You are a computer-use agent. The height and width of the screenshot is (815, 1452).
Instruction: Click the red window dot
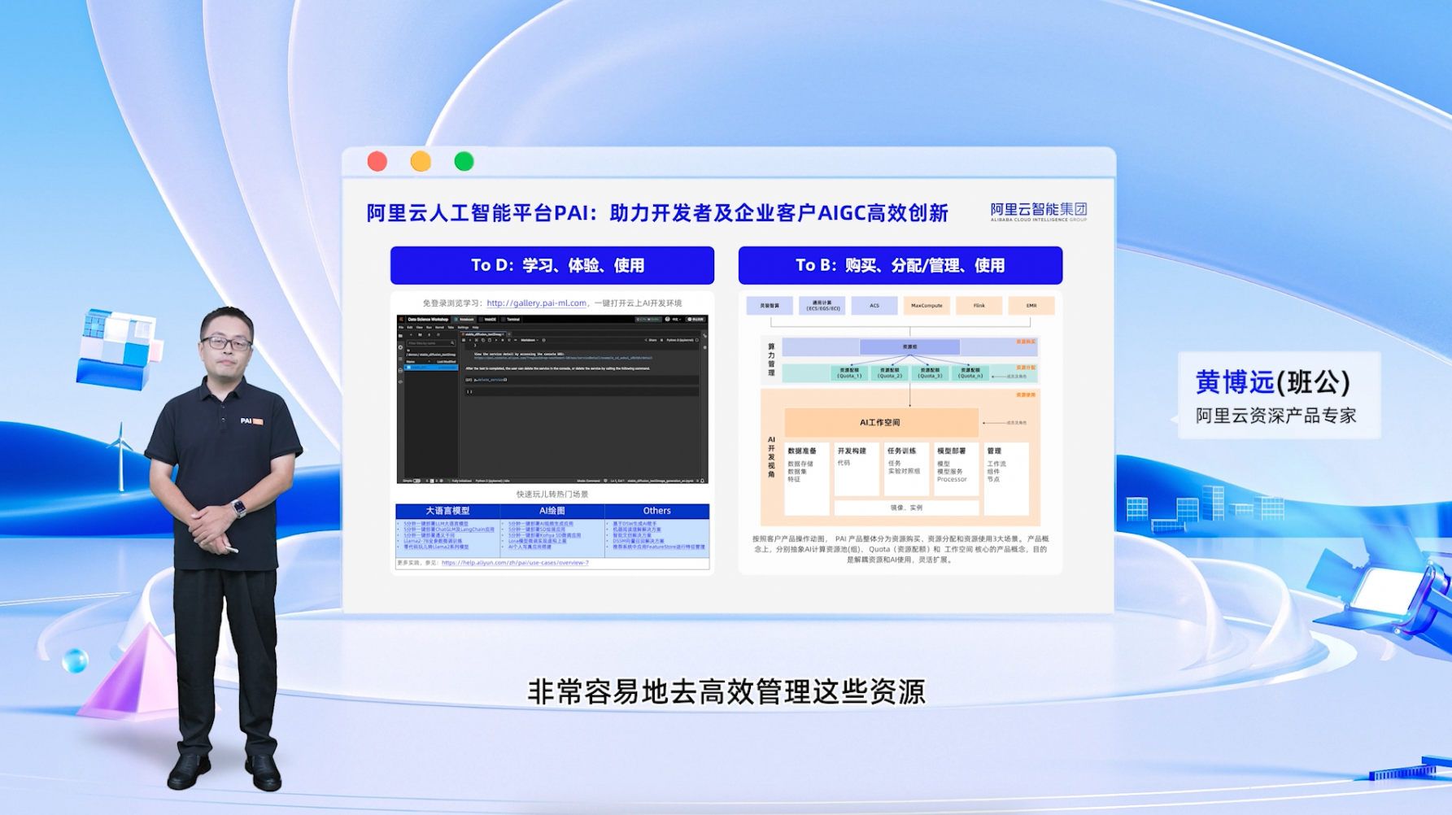click(377, 161)
